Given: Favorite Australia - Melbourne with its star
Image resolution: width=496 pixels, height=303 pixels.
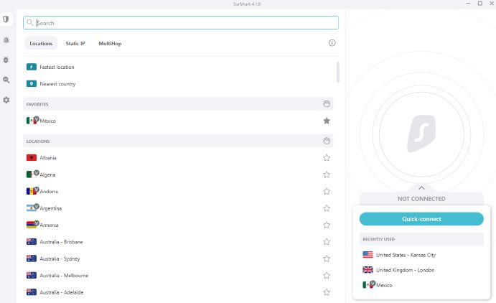Looking at the screenshot, I should click(327, 276).
